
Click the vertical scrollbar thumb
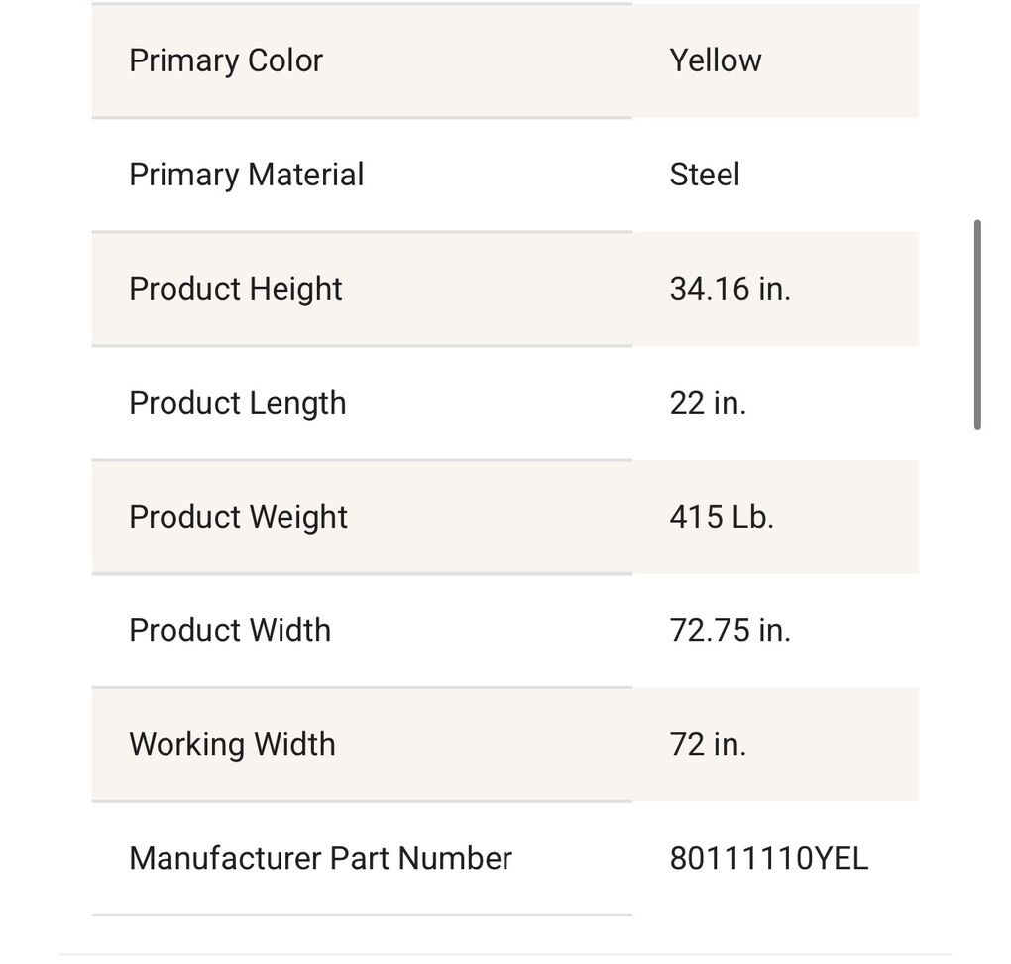point(977,325)
